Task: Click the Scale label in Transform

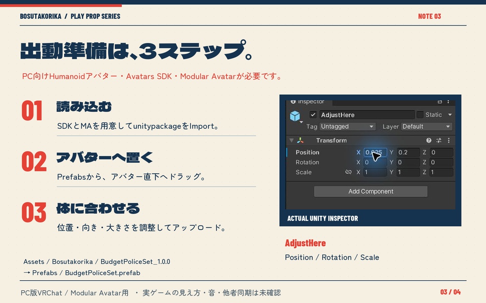Action: 303,172
